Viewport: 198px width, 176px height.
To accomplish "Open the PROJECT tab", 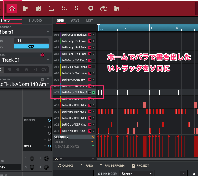I will (141, 165).
